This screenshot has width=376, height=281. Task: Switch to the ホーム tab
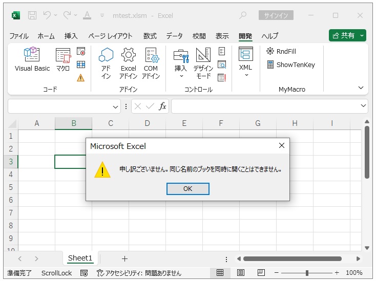click(46, 36)
